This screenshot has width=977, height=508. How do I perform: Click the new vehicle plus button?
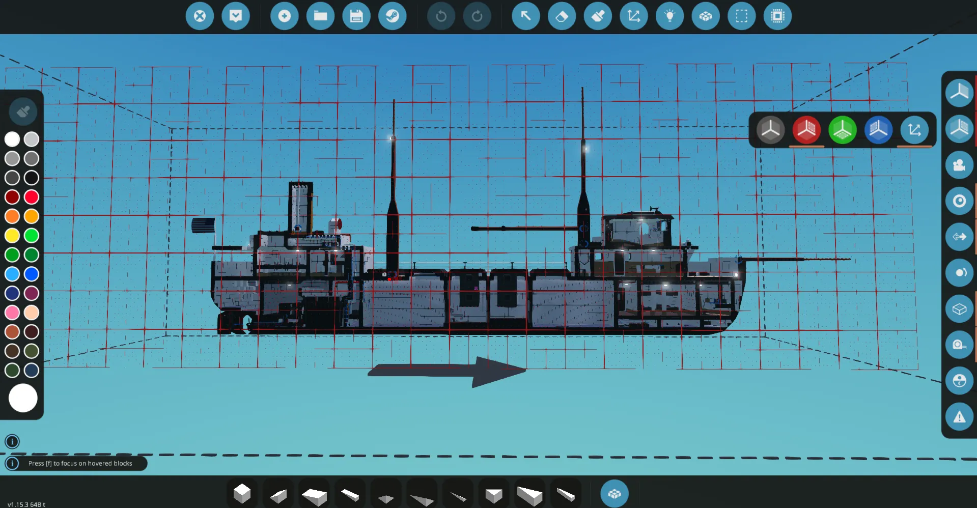(284, 16)
